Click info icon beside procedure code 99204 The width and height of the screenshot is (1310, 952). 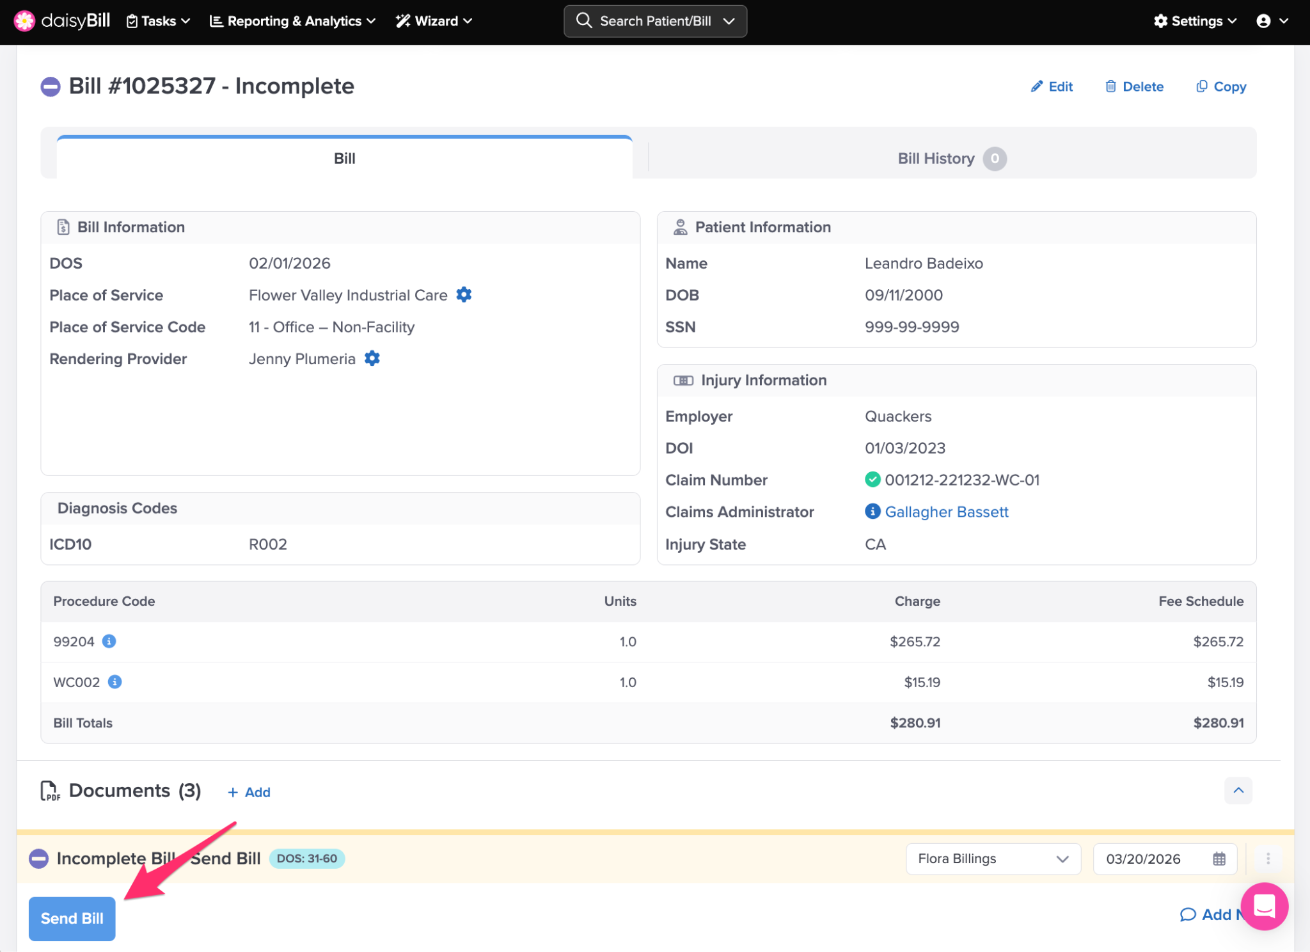[x=109, y=641]
